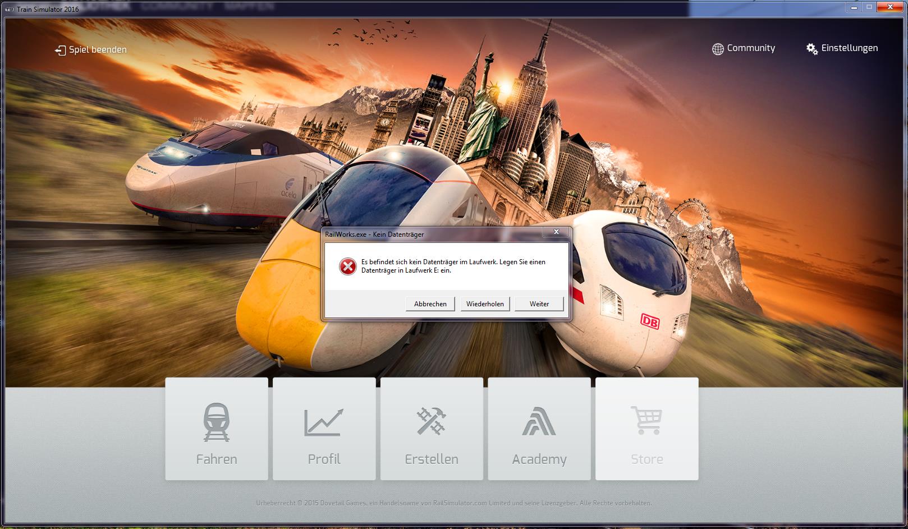Click the Erstellen label
This screenshot has width=908, height=529.
[x=432, y=459]
